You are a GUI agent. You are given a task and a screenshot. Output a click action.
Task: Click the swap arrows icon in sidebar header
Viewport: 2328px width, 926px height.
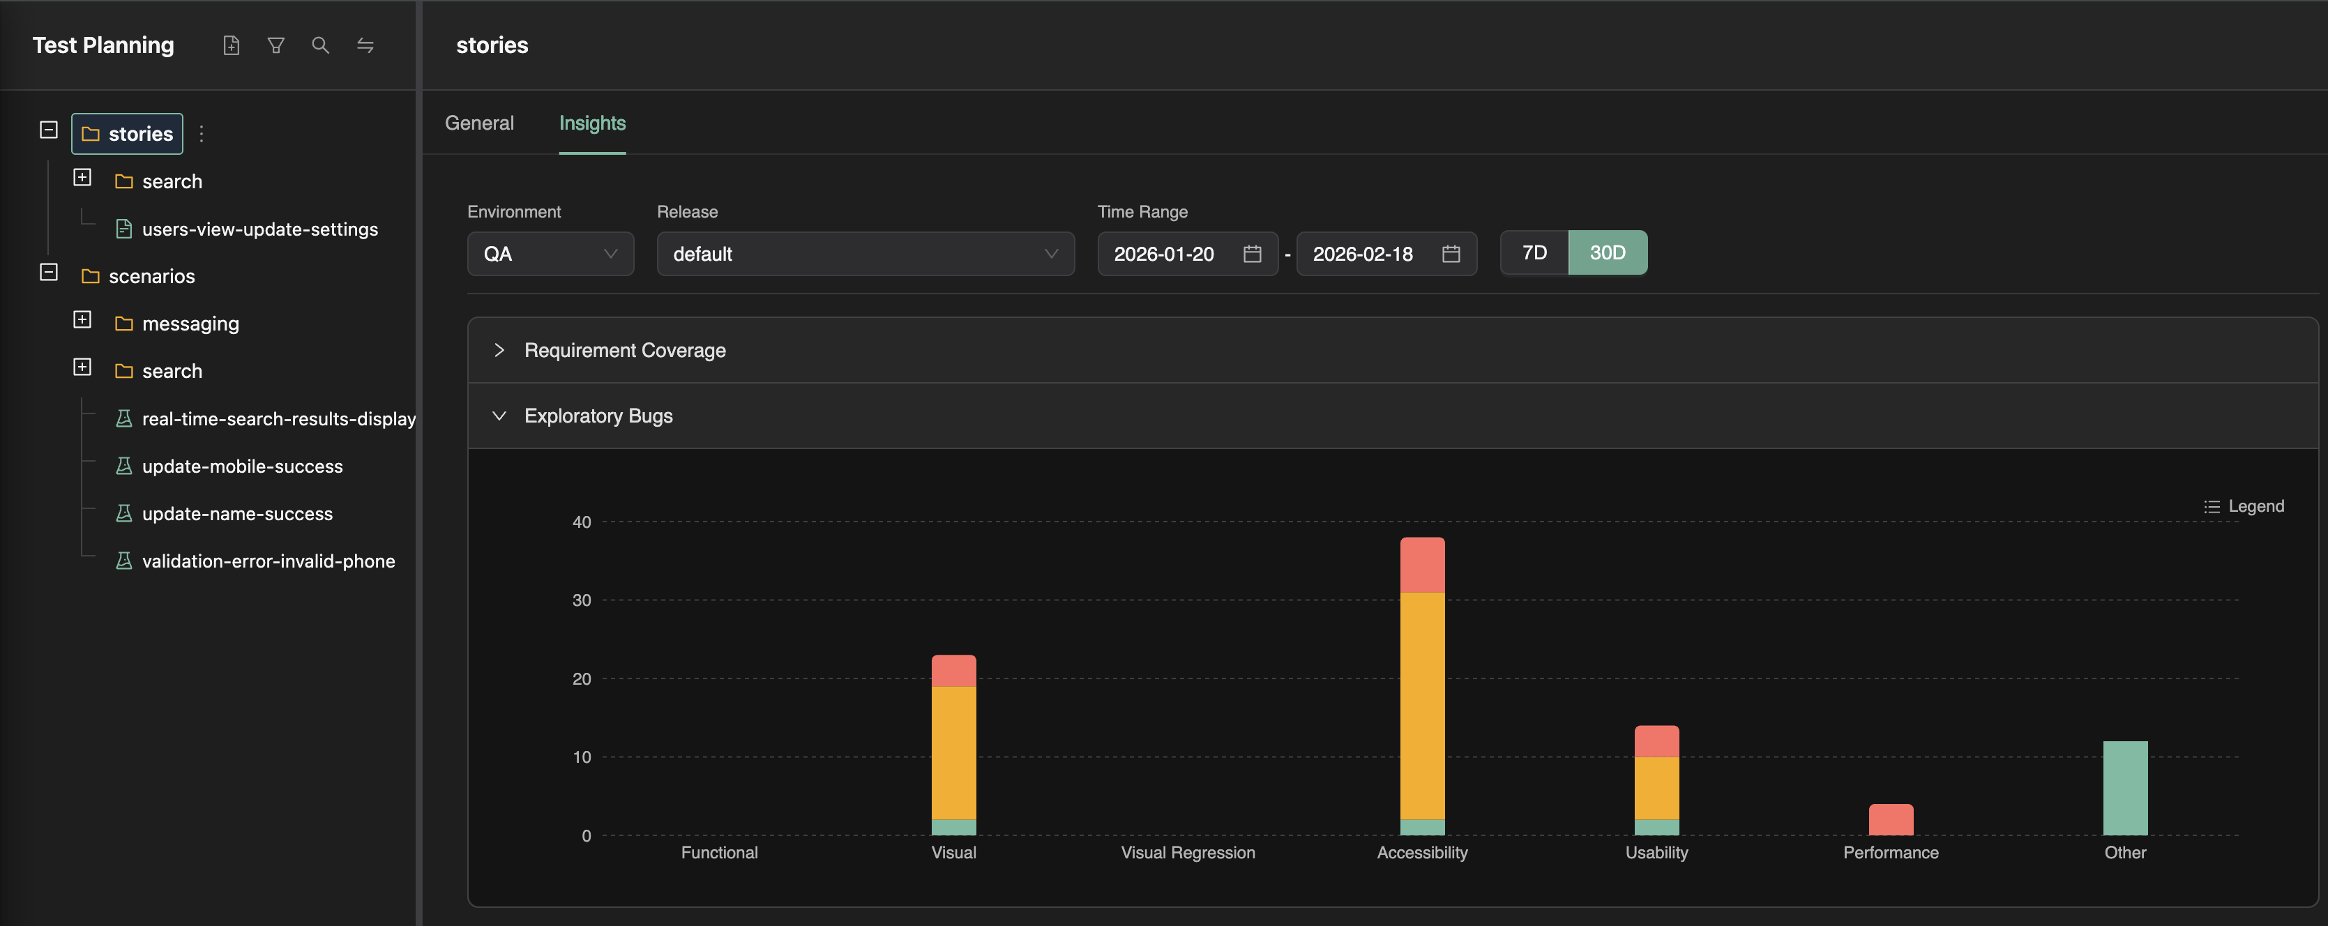[x=365, y=45]
